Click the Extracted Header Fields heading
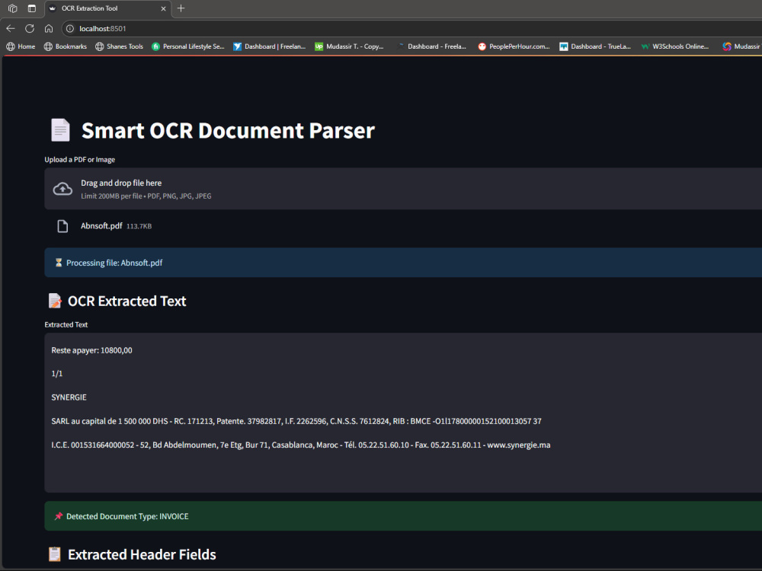762x571 pixels. (142, 554)
